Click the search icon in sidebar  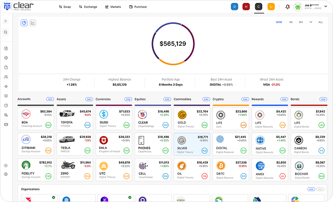[5, 32]
